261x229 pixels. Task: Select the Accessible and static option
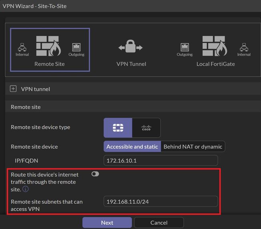(132, 147)
